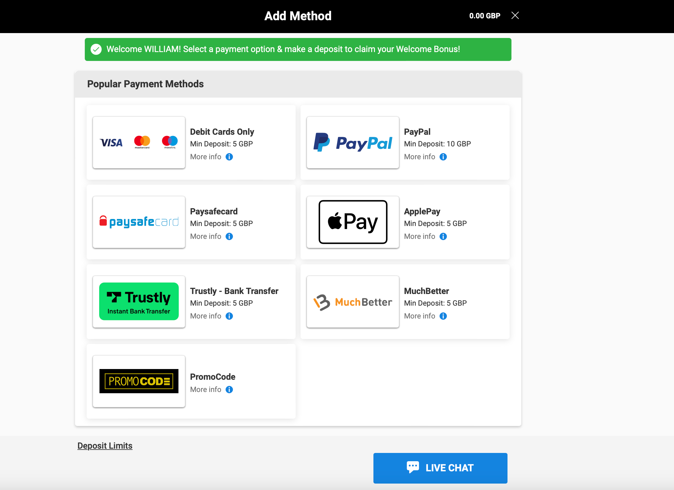Click the PromoCode info icon
The height and width of the screenshot is (490, 674).
(x=229, y=390)
